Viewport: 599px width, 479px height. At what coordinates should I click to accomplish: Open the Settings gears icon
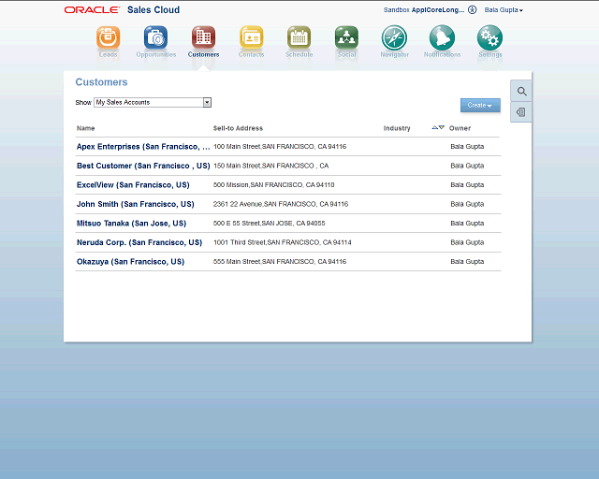(489, 37)
